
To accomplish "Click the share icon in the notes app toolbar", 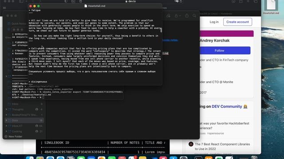I will (x=186, y=16).
